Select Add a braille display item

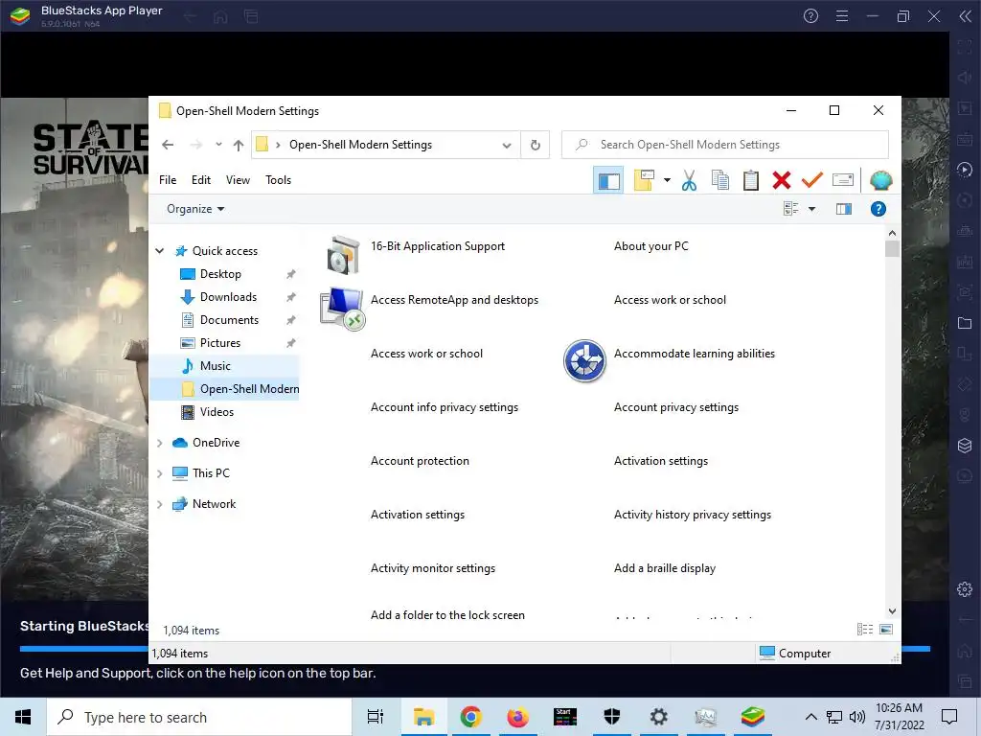click(665, 569)
